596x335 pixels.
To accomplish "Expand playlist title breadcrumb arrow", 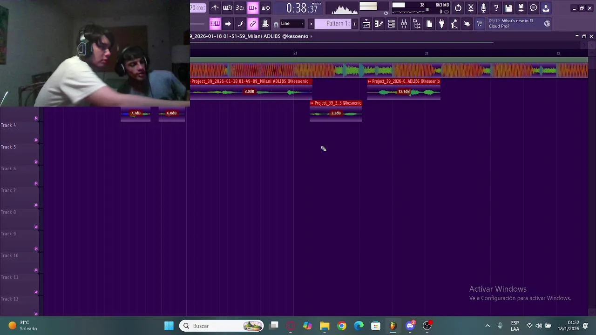I will (x=311, y=36).
